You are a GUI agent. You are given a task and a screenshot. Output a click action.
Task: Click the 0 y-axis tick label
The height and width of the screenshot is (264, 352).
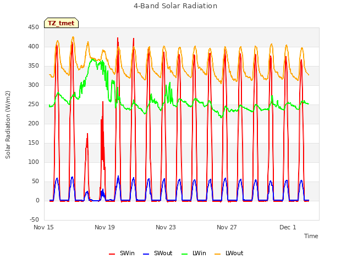coord(37,201)
